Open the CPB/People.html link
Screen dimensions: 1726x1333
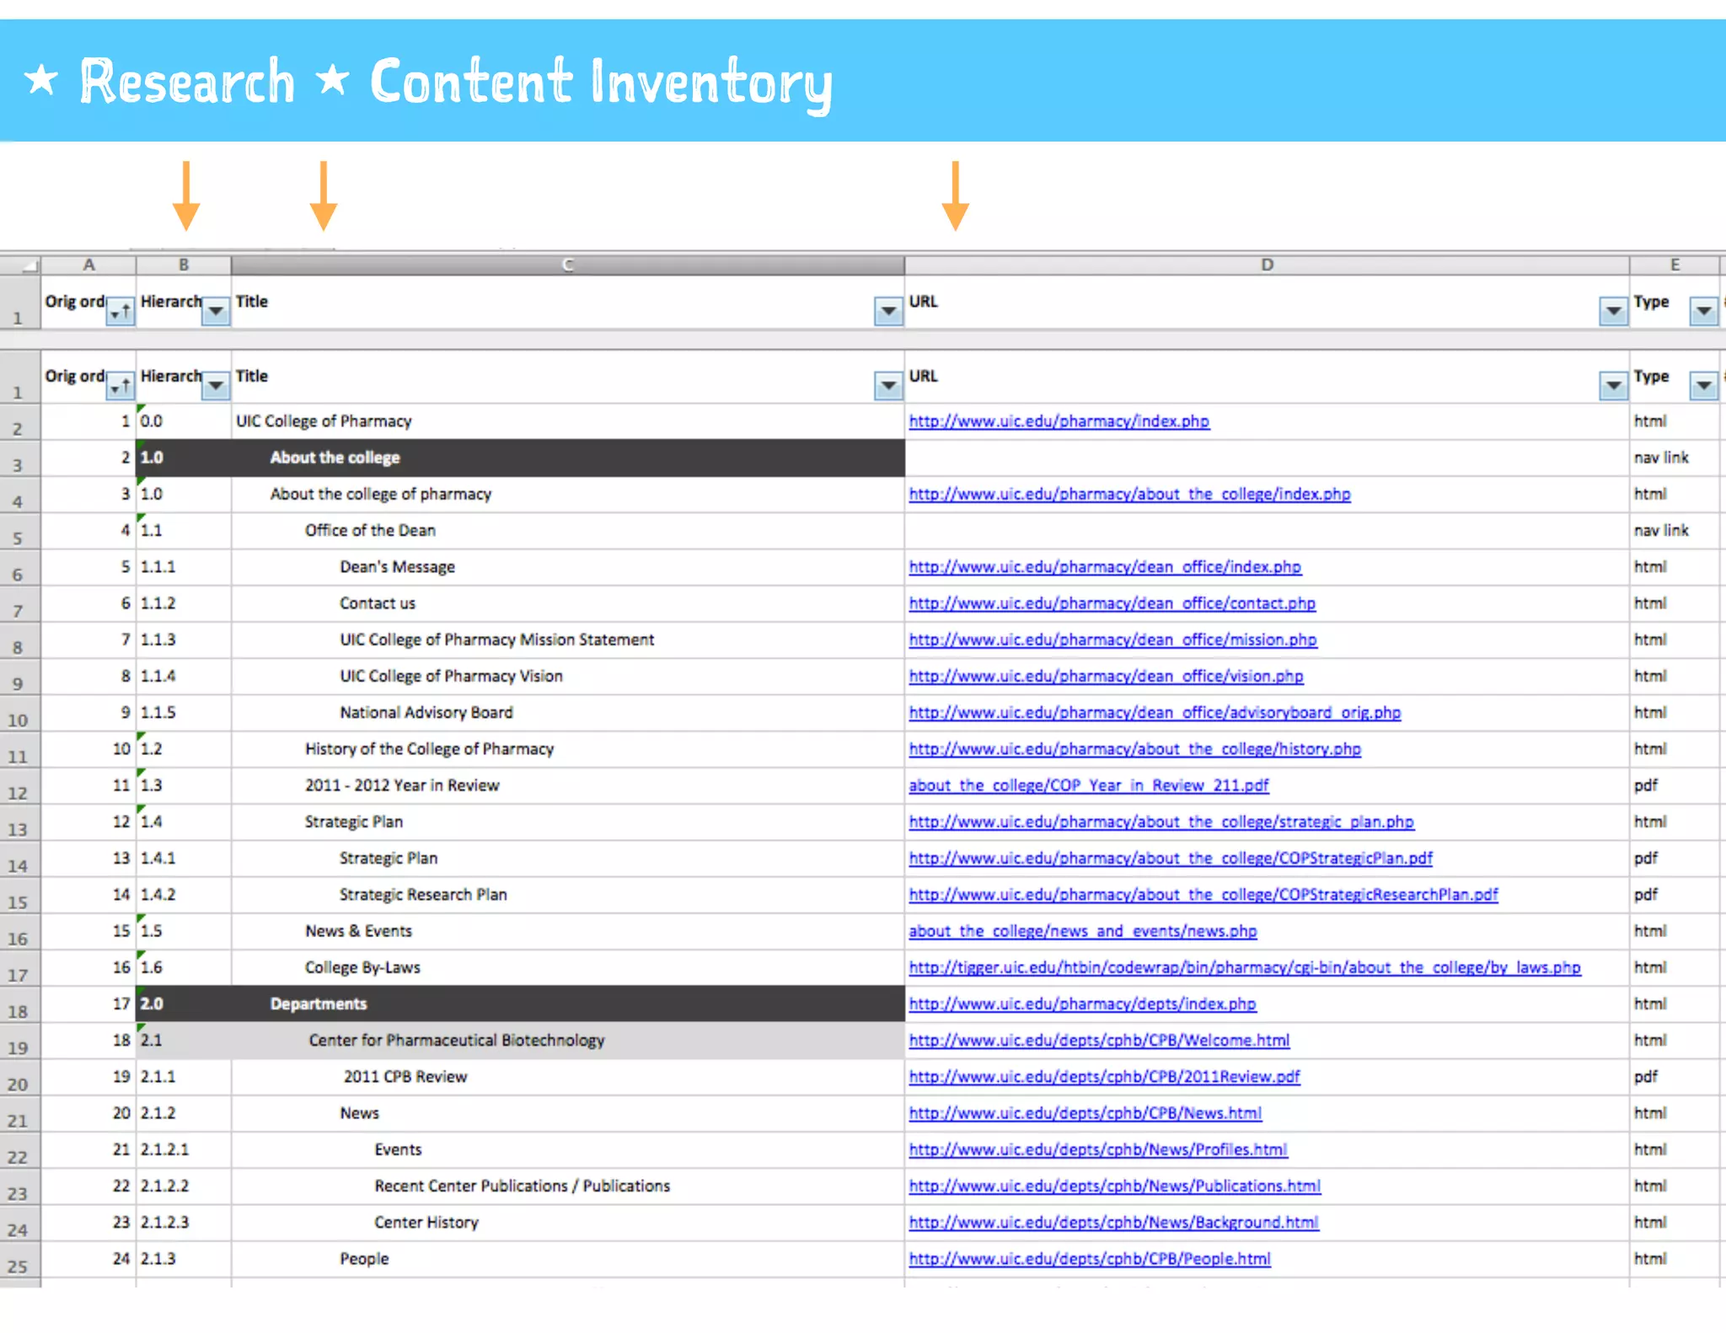(1089, 1259)
